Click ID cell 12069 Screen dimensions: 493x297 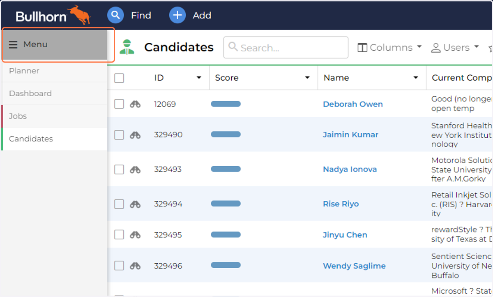coord(165,104)
